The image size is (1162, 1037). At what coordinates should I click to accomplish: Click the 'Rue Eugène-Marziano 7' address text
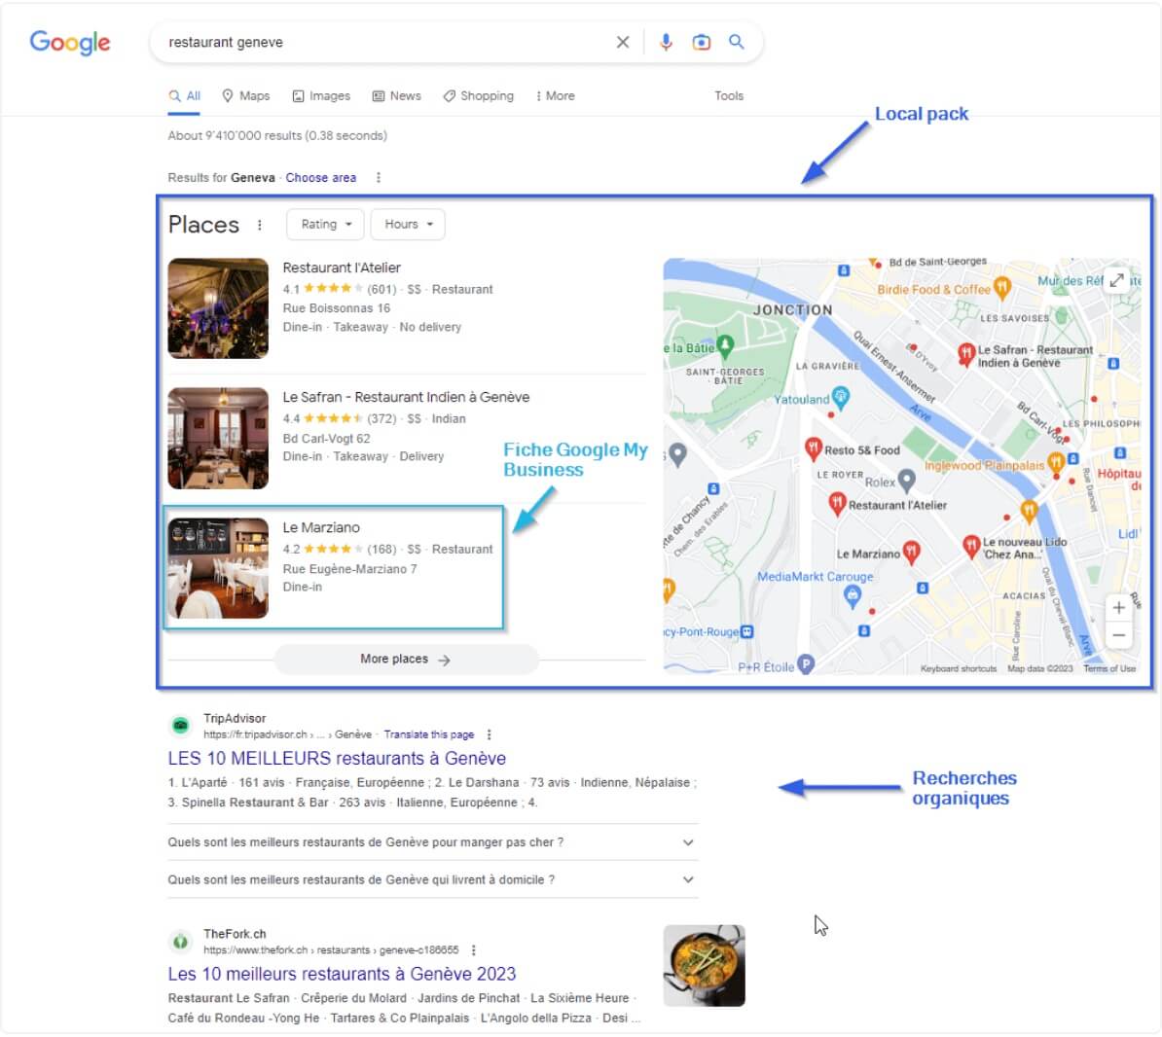pos(349,569)
